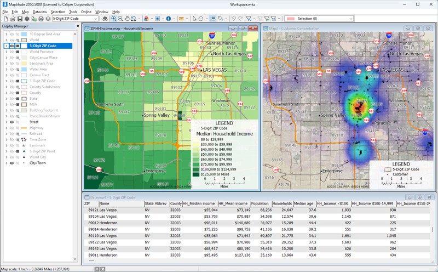Toggle labels icon for 5-Digit ZIP Code layer
This screenshot has width=438, height=272.
click(18, 46)
